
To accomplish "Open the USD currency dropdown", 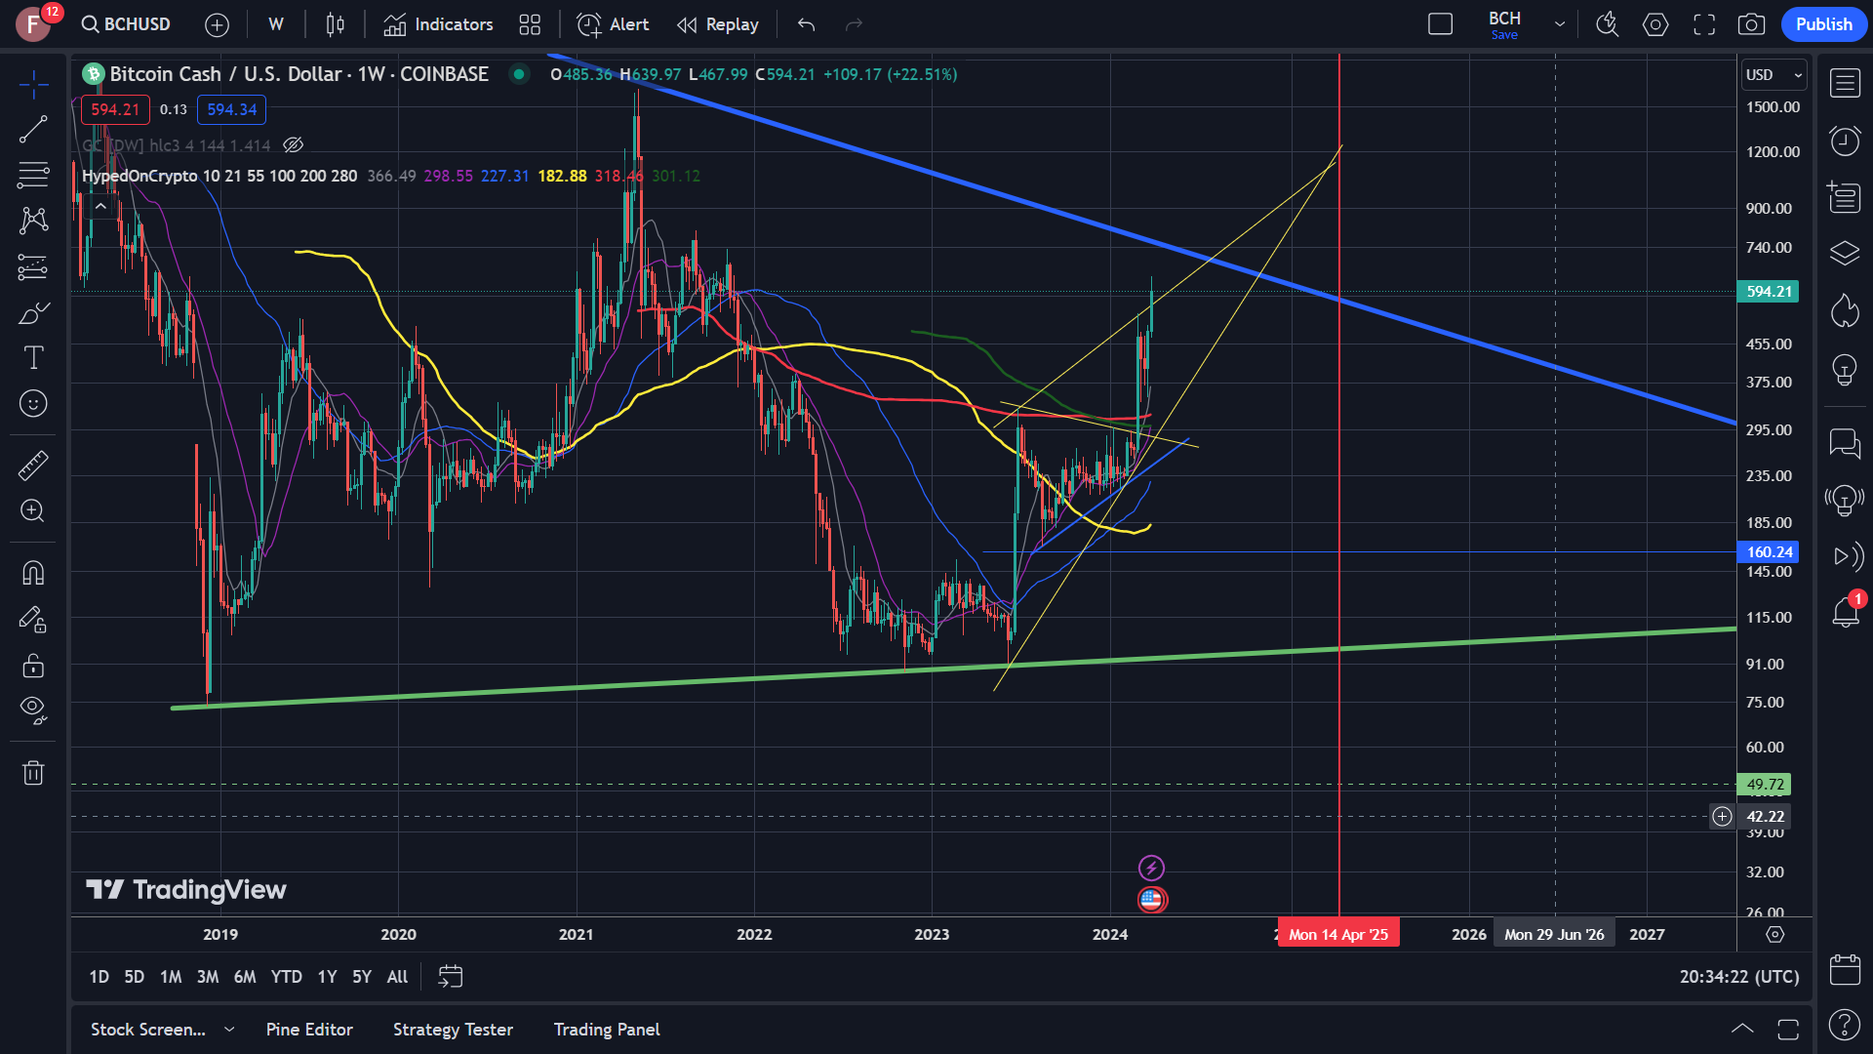I will pyautogui.click(x=1774, y=75).
